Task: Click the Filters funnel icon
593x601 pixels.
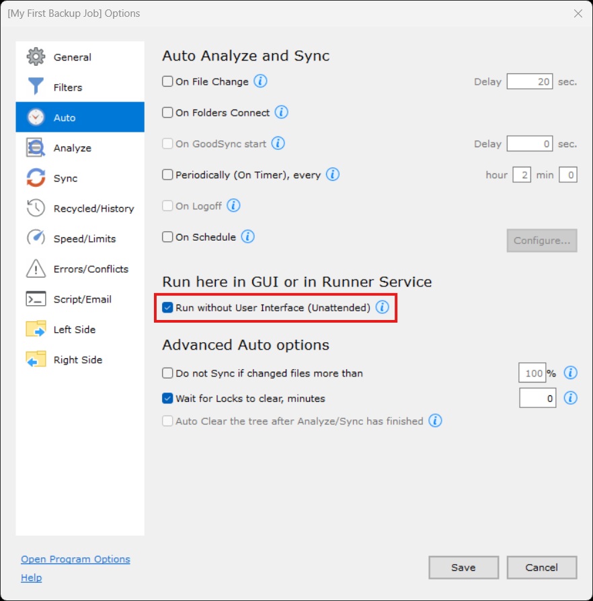Action: point(36,87)
